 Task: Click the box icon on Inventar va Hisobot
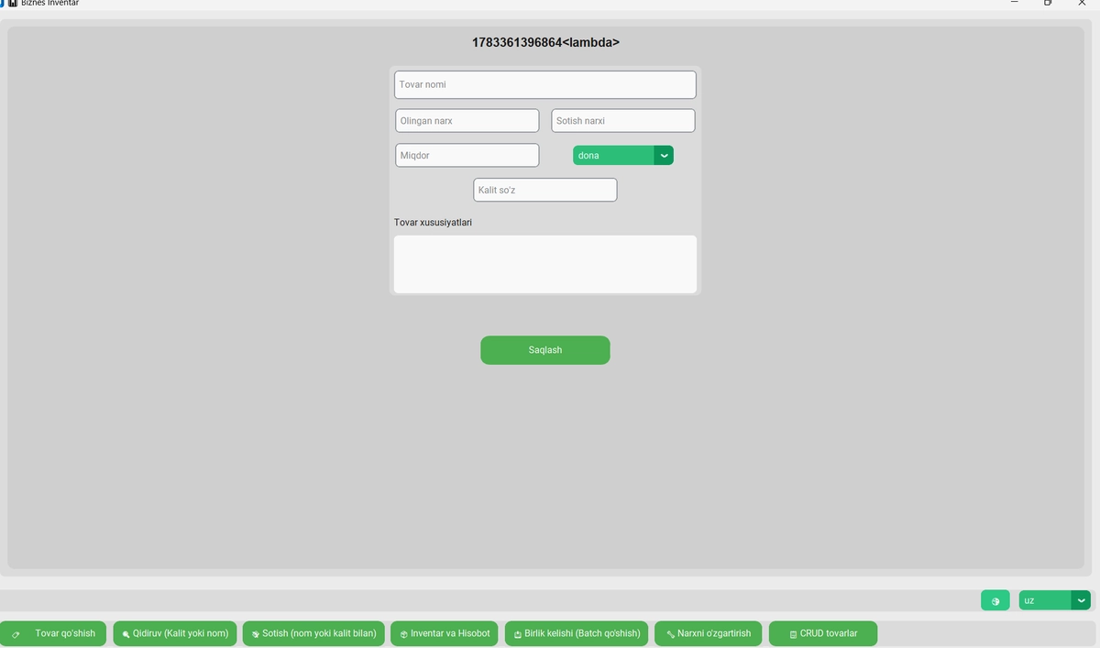pos(403,634)
